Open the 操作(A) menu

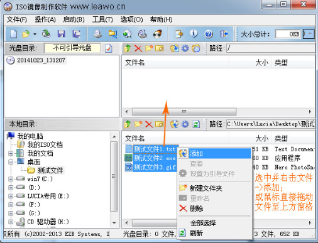coord(45,19)
